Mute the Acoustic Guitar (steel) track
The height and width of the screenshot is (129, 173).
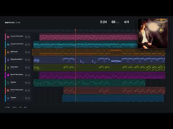(26, 37)
